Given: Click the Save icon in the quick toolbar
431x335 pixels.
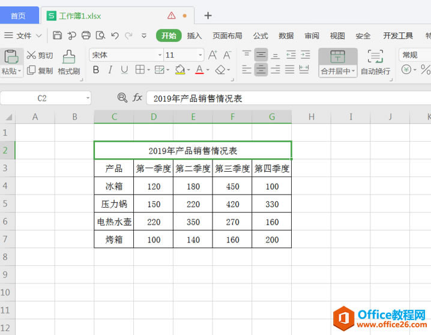Looking at the screenshot, I should coord(57,35).
